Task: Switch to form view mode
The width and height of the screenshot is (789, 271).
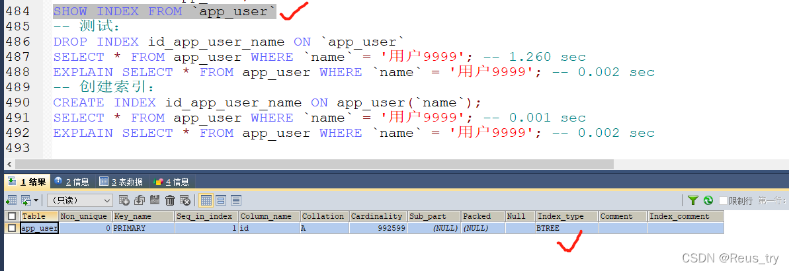Action: coord(221,200)
